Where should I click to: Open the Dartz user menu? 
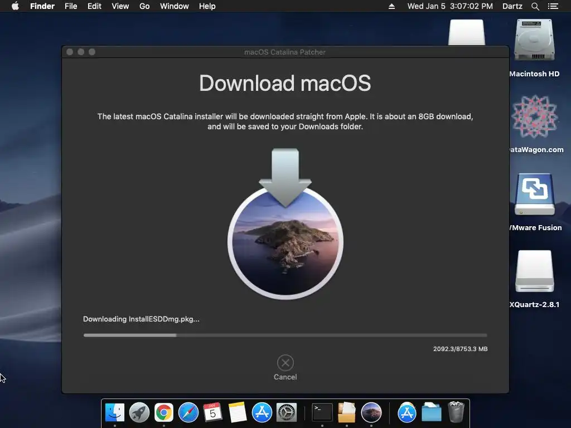(512, 6)
